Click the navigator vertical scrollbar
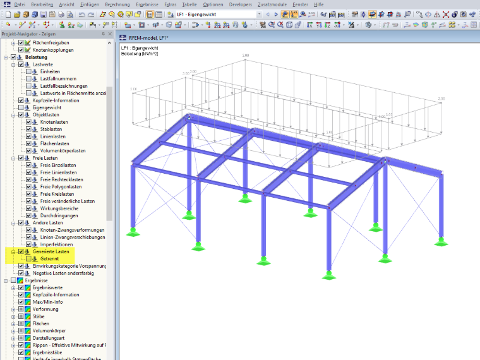Viewport: 480px width, 360px height. [109, 153]
